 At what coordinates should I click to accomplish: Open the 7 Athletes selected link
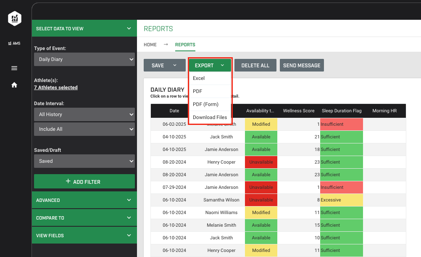click(x=56, y=87)
